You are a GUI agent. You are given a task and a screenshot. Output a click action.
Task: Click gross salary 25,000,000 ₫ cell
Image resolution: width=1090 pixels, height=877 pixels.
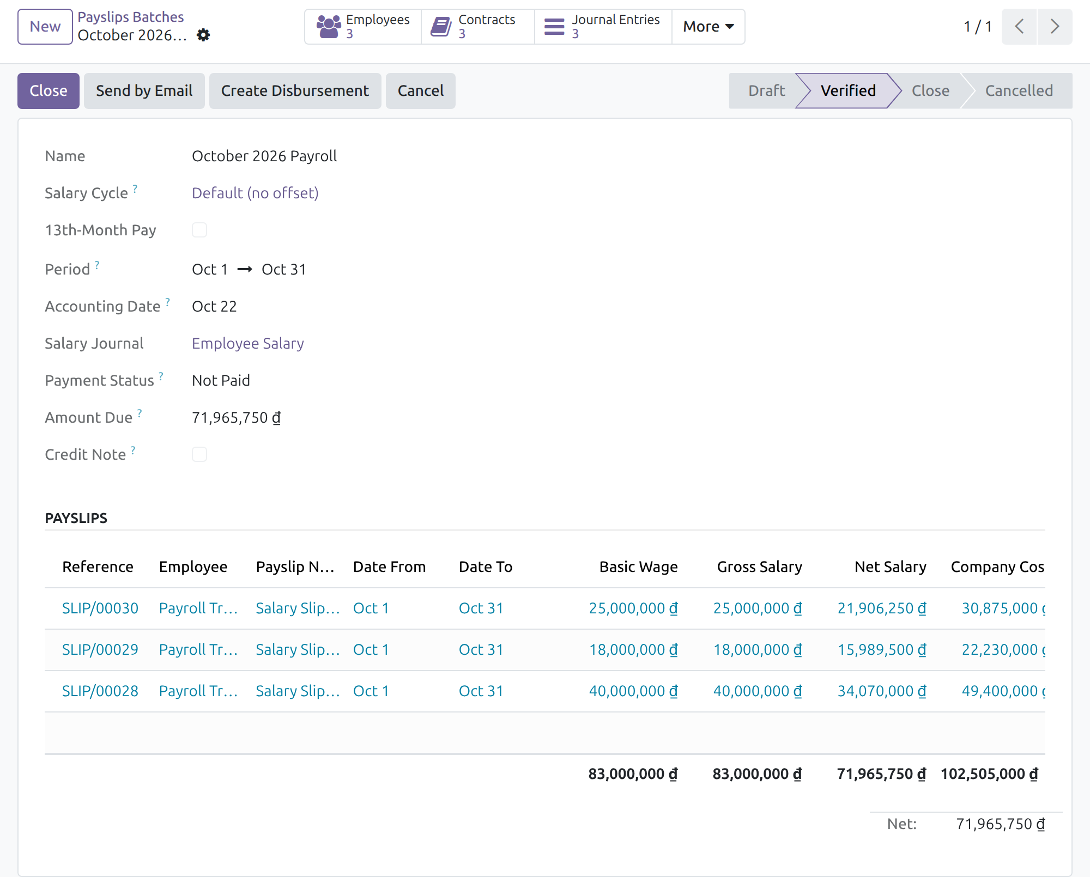point(758,608)
